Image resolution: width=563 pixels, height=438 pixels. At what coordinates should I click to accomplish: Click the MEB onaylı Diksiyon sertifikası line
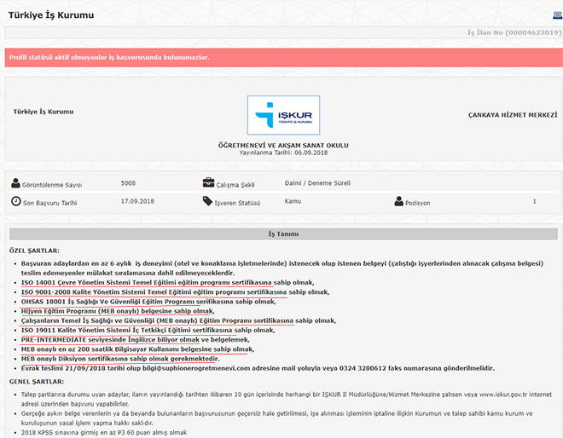(120, 359)
